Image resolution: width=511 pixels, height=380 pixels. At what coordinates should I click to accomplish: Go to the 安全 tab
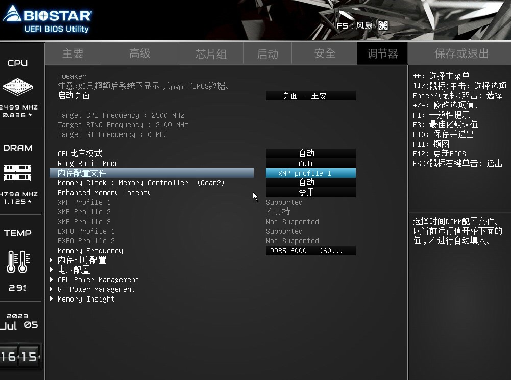pos(324,53)
